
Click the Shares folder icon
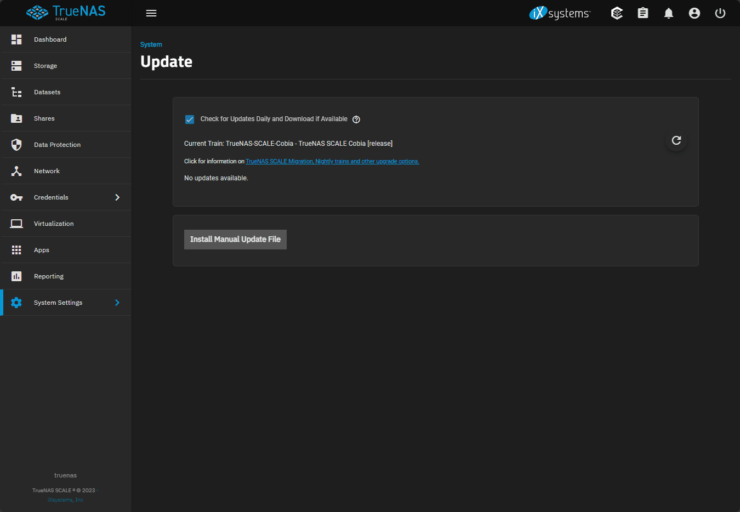click(16, 118)
